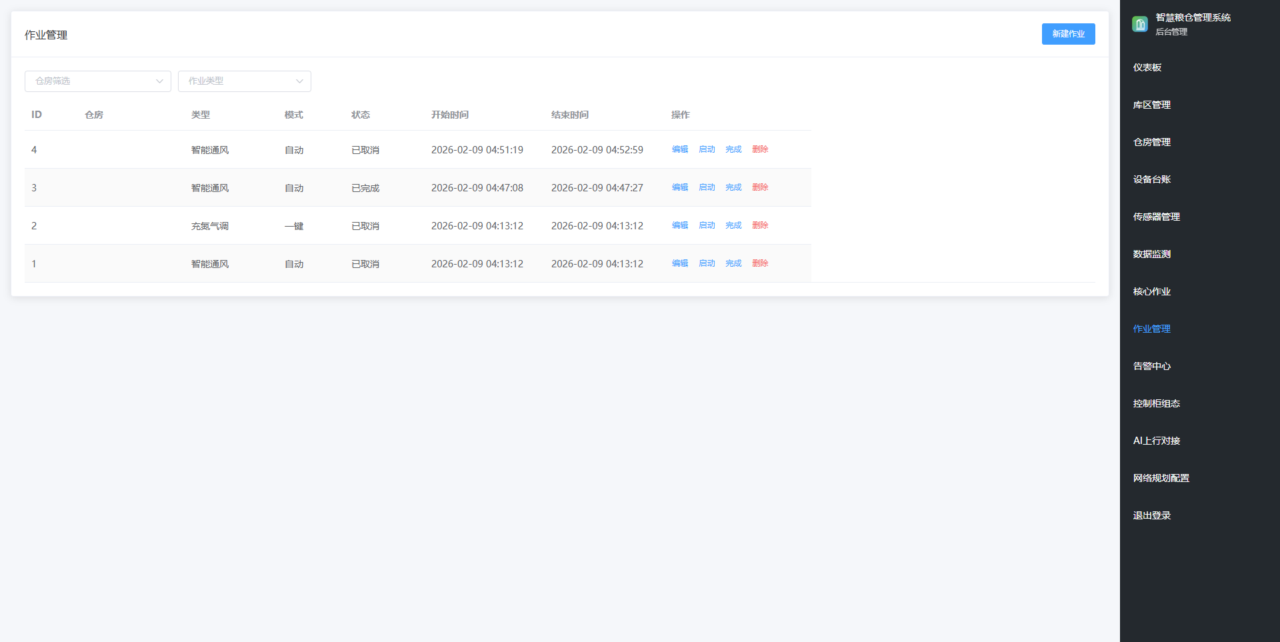Click 退出登录 to log out
The width and height of the screenshot is (1280, 642).
click(1151, 515)
